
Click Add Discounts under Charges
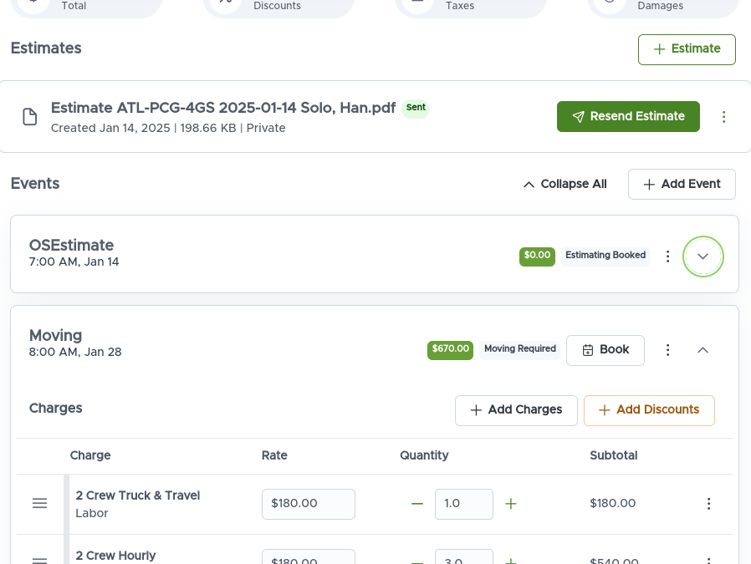(x=649, y=410)
